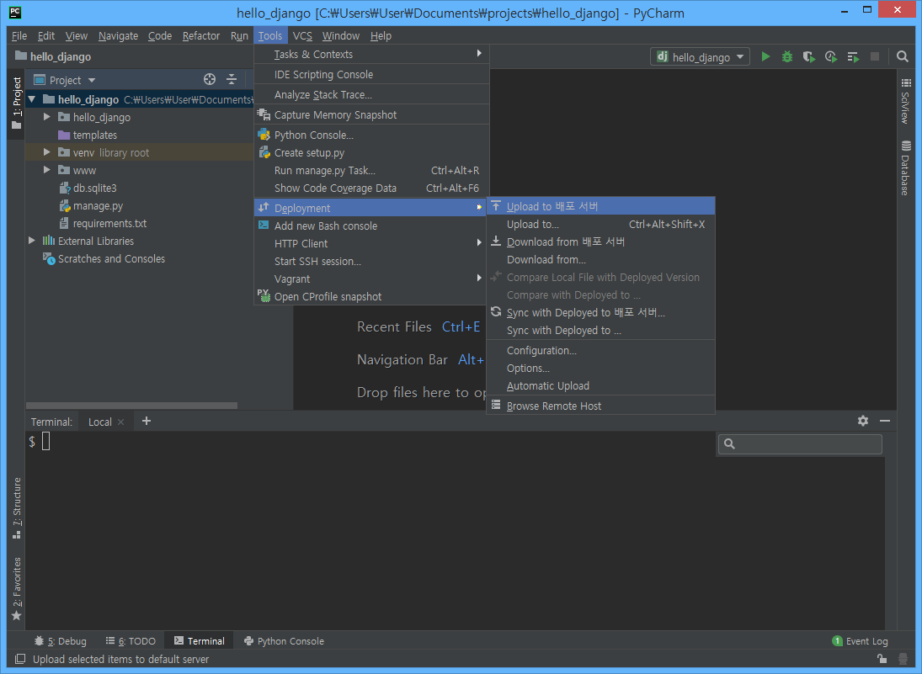Click Start SSH session...
This screenshot has height=674, width=922.
(x=371, y=261)
